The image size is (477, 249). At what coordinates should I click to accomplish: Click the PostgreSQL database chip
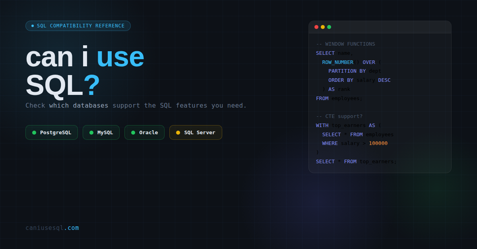tap(52, 133)
